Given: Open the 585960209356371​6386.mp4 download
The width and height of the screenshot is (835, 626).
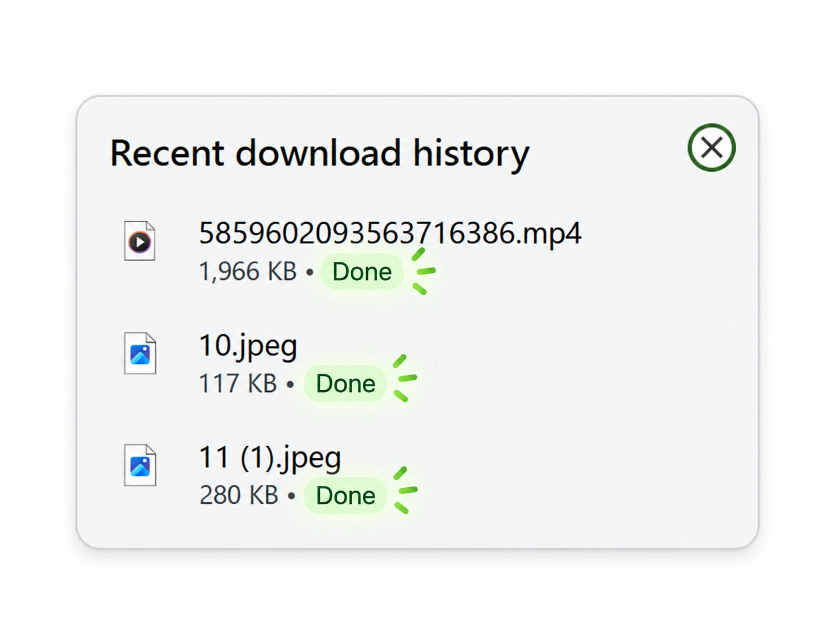Looking at the screenshot, I should (390, 233).
